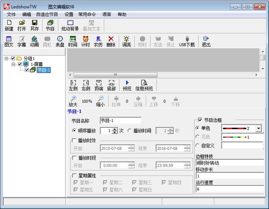Click the 预览 preview button
The width and height of the screenshot is (269, 209).
point(127,85)
